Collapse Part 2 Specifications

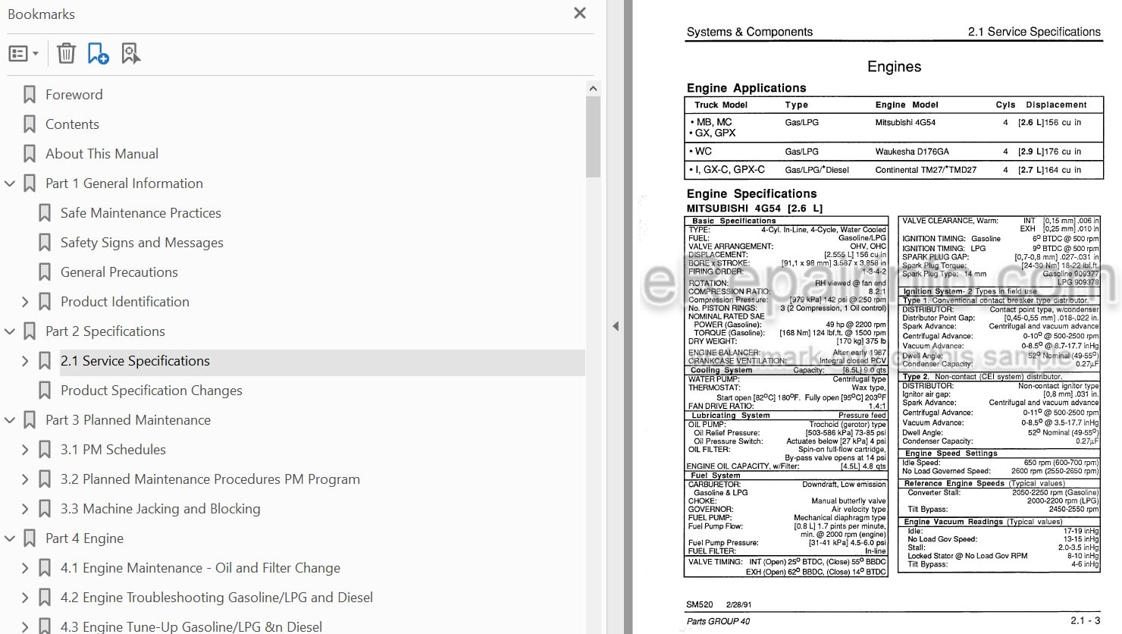(x=10, y=331)
